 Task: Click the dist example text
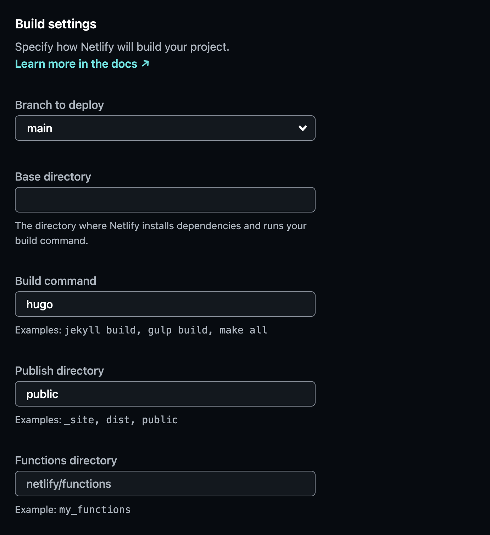tap(118, 420)
